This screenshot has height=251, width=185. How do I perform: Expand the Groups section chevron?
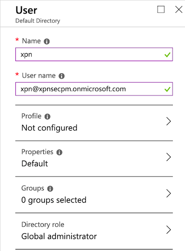pos(169,193)
